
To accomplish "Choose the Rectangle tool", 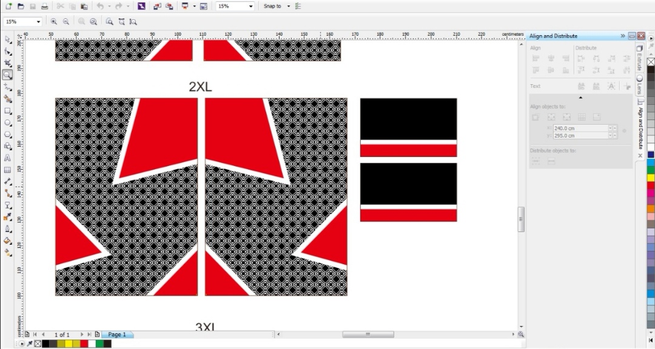I will (x=8, y=111).
